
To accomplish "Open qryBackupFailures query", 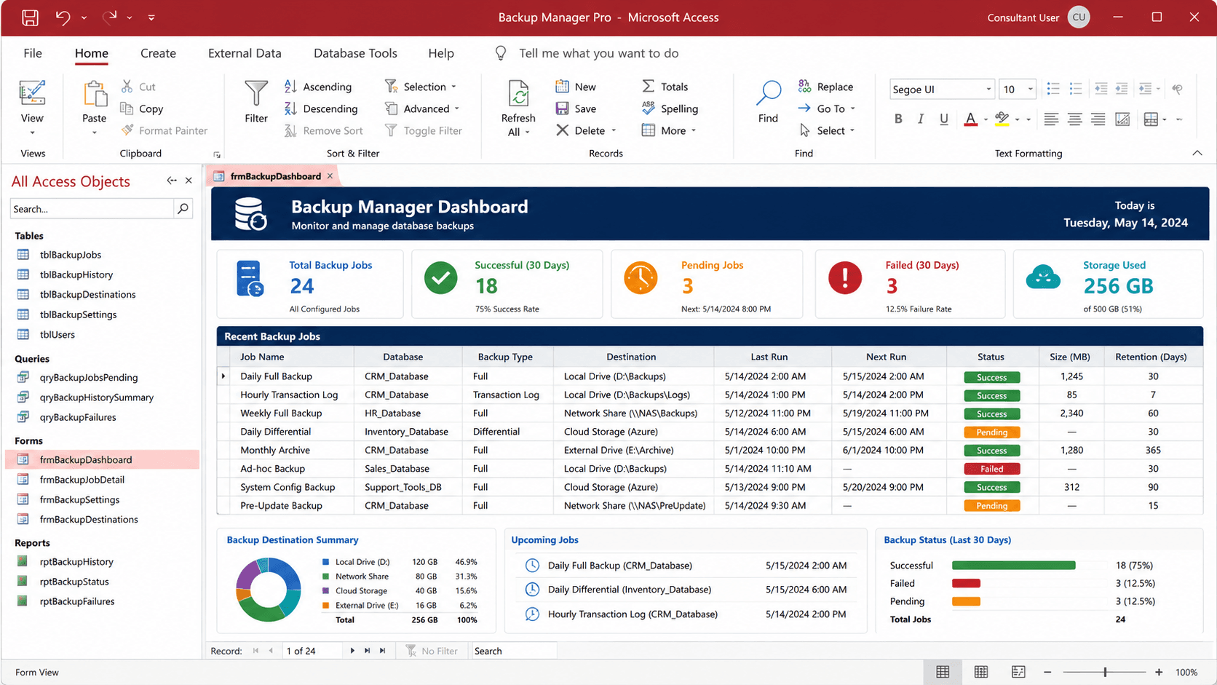I will click(78, 417).
